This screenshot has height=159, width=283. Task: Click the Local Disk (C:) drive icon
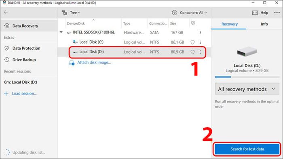click(75, 42)
